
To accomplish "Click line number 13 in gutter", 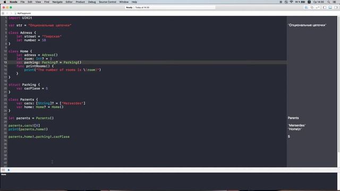I will coord(5,63).
